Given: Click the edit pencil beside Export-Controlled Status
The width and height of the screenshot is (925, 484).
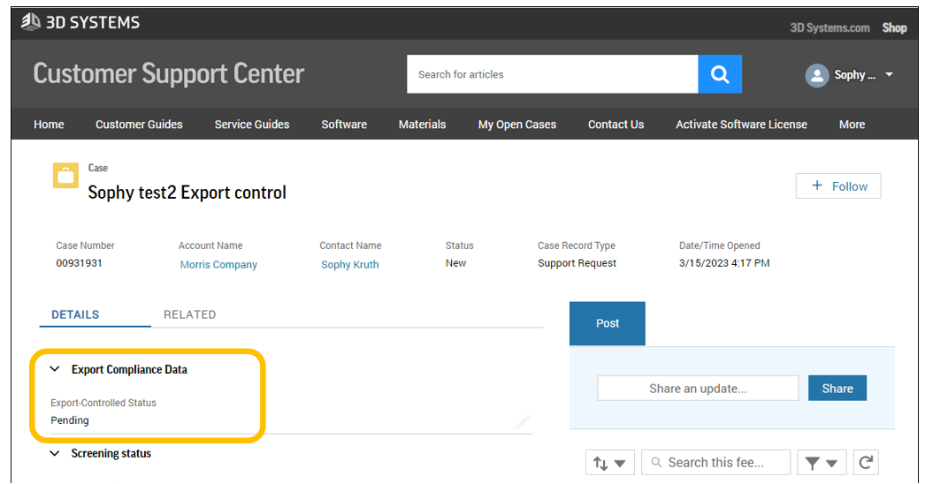Looking at the screenshot, I should [x=522, y=421].
